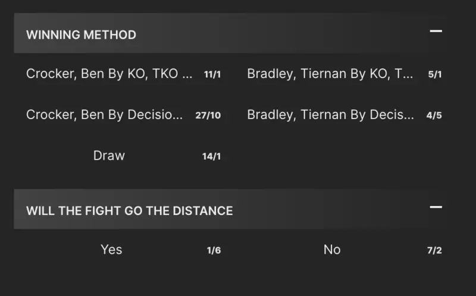This screenshot has width=476, height=296.
Task: Tap the 27/10 odds value
Action: tap(208, 116)
